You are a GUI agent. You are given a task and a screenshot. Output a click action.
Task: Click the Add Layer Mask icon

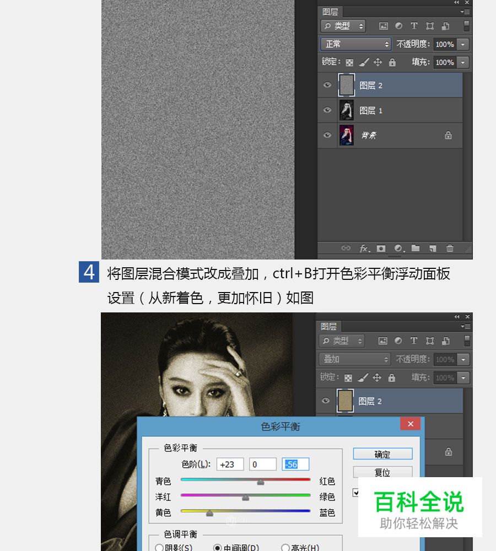coord(381,248)
